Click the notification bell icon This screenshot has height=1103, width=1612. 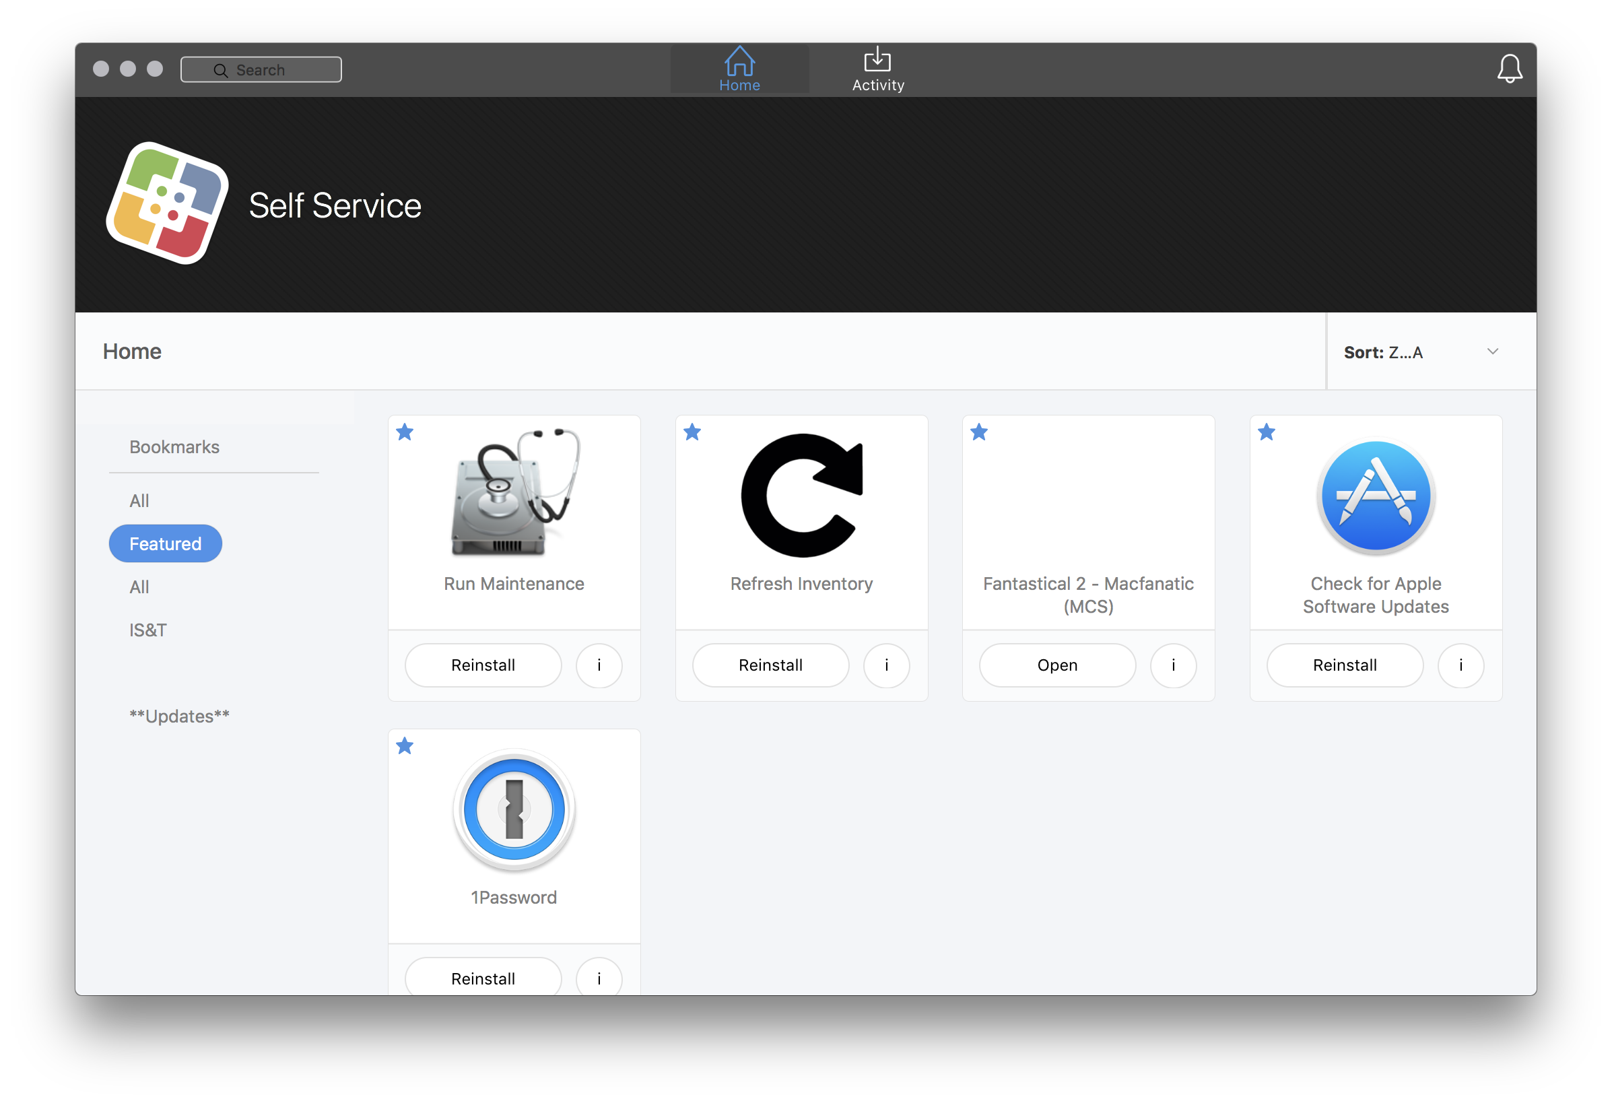(x=1509, y=69)
